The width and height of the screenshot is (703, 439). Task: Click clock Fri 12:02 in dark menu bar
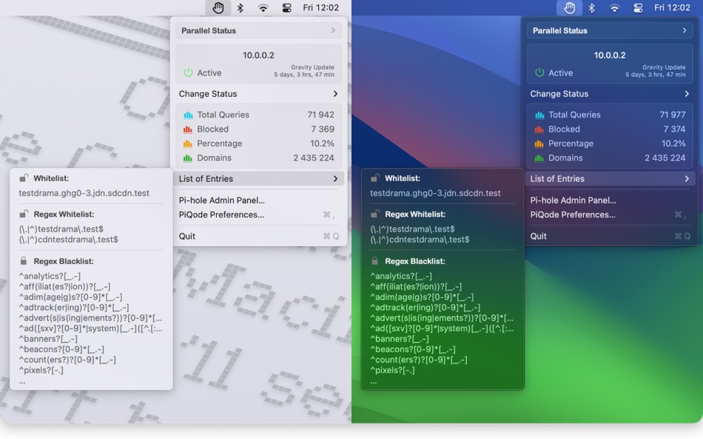(x=672, y=7)
